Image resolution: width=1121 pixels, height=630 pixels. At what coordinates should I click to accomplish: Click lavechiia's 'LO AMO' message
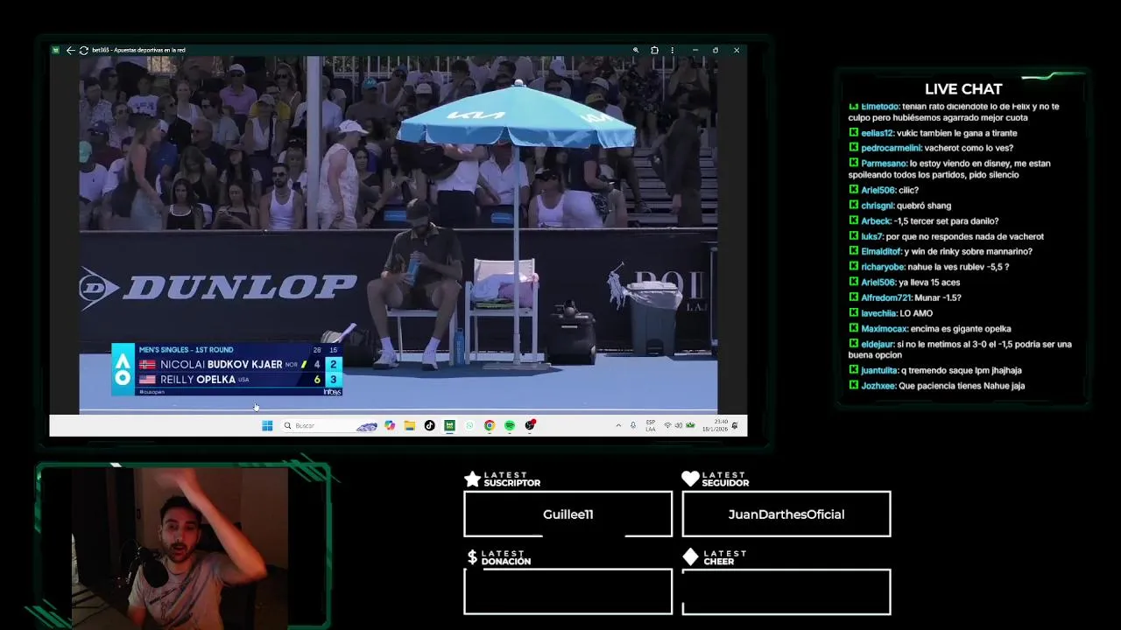[x=891, y=313]
